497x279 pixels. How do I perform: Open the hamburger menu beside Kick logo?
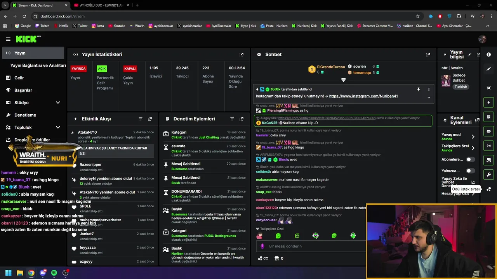8,39
